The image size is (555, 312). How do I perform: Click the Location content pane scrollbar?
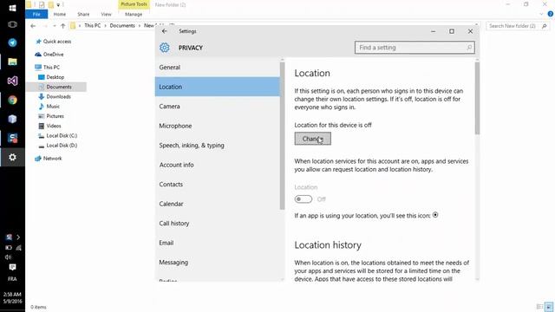tap(477, 98)
